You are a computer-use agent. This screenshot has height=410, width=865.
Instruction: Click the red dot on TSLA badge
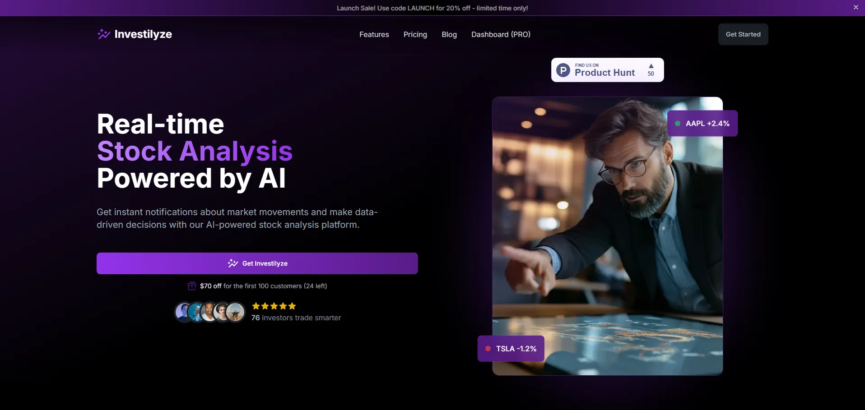[488, 349]
